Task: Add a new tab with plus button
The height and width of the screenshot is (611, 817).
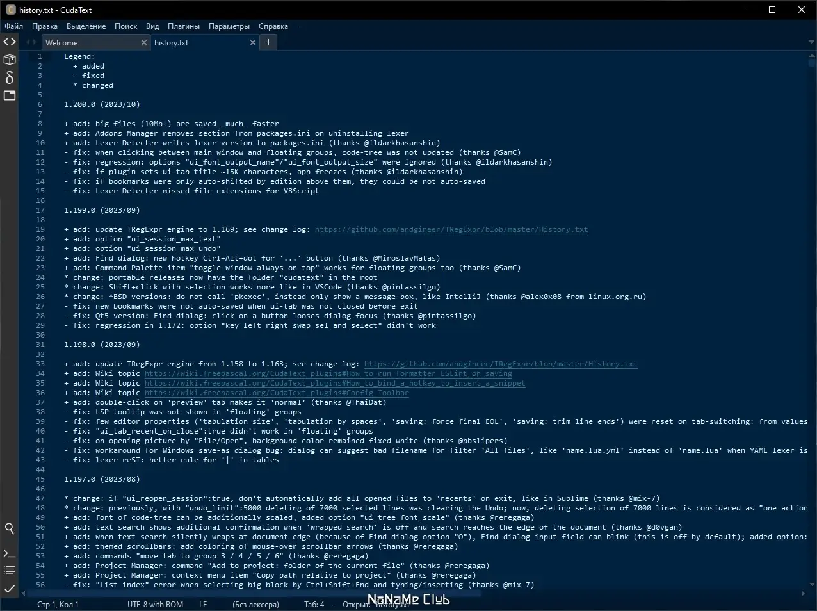Action: tap(268, 42)
